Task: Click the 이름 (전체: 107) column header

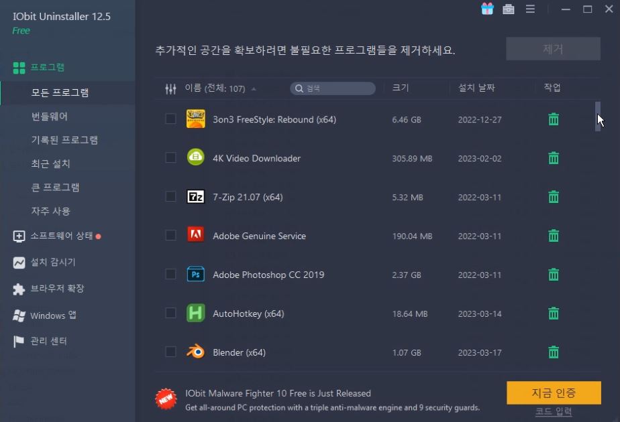Action: click(215, 88)
